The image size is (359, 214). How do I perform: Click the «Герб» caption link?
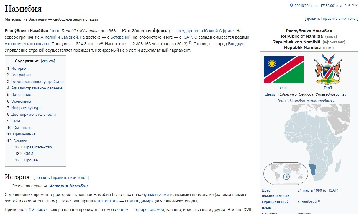(x=328, y=88)
